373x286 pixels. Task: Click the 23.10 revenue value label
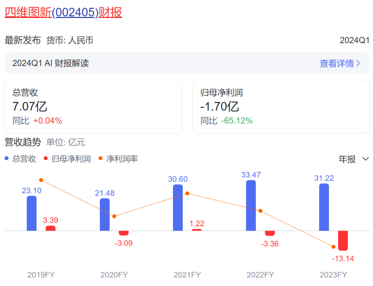click(x=32, y=191)
